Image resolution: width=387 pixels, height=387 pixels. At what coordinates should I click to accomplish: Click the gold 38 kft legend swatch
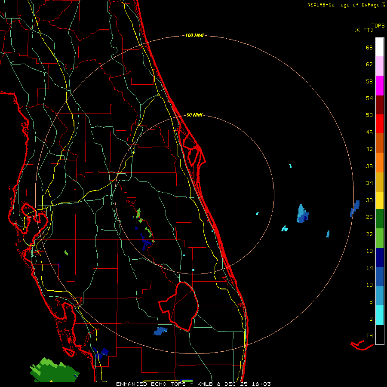click(x=380, y=182)
